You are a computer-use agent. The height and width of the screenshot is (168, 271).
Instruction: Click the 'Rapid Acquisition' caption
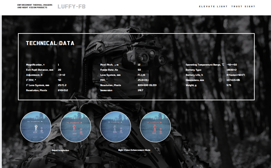61,150
